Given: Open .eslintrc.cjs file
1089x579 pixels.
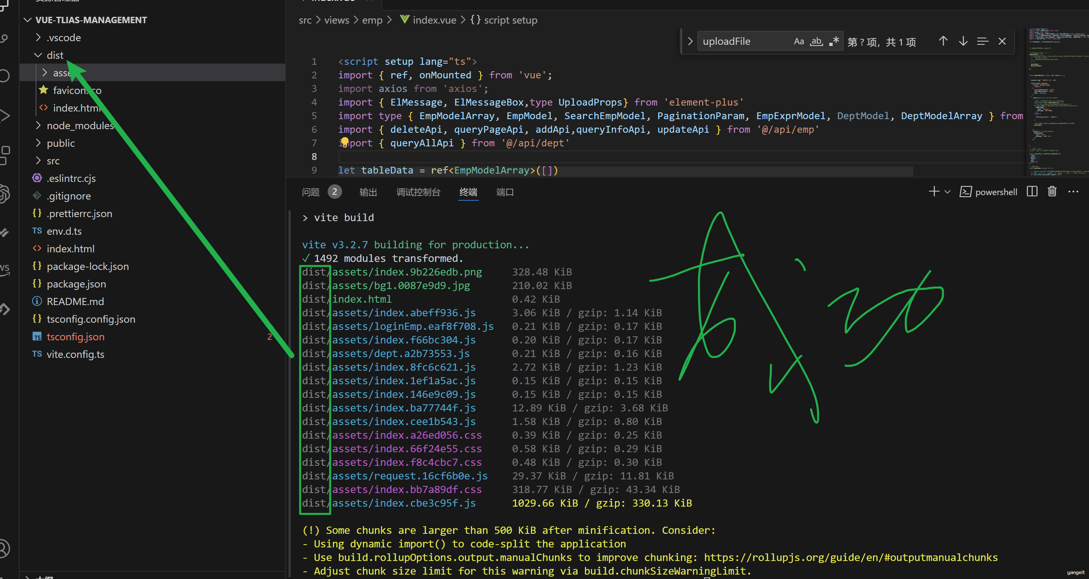Looking at the screenshot, I should (71, 178).
